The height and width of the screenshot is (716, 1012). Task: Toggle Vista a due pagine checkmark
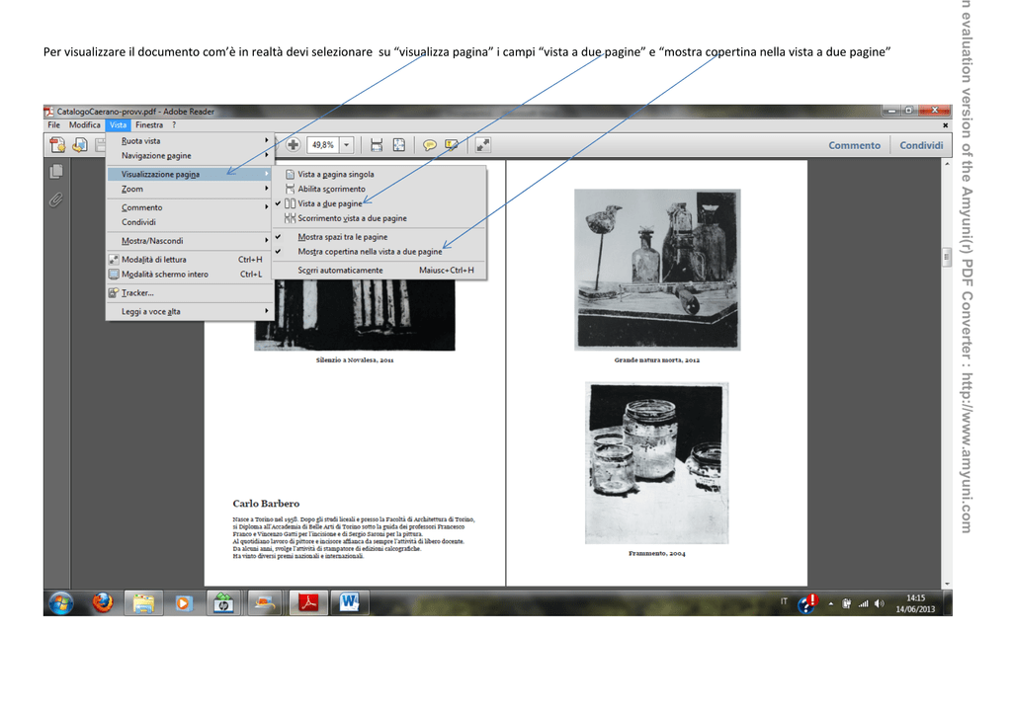(379, 203)
